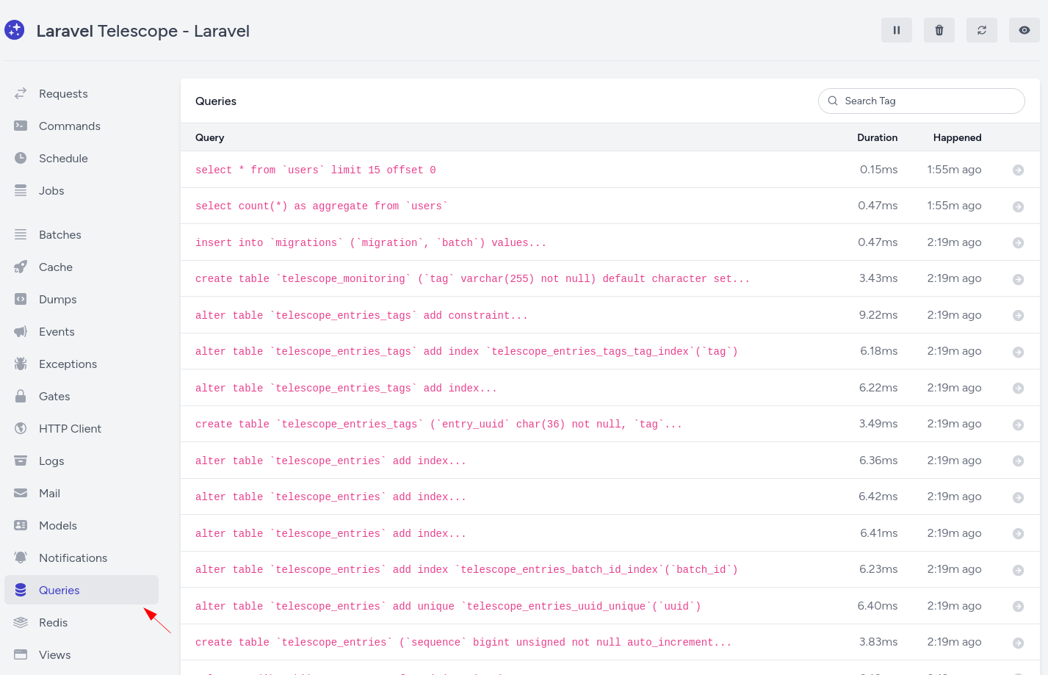Click the Dumps code icon
Screen dimensions: 1048x675
21,299
